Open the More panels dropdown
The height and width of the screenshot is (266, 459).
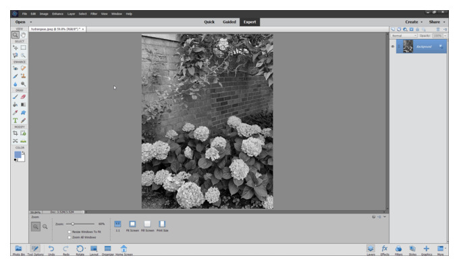click(x=446, y=248)
